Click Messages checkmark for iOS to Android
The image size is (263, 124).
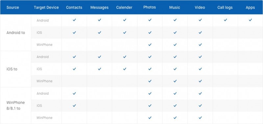(100, 57)
